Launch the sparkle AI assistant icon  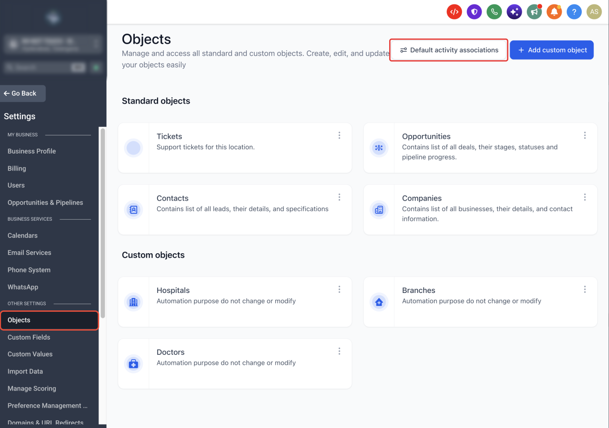pos(514,12)
